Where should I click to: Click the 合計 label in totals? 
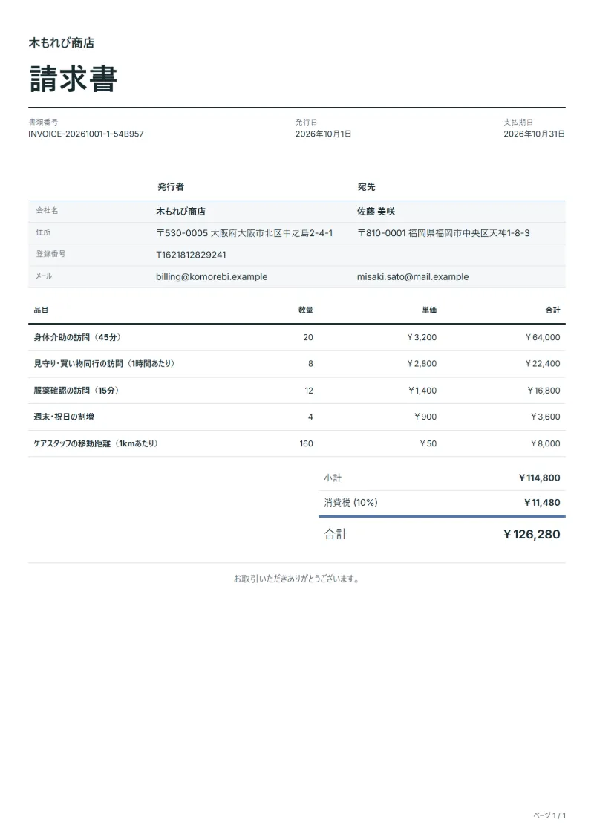336,534
